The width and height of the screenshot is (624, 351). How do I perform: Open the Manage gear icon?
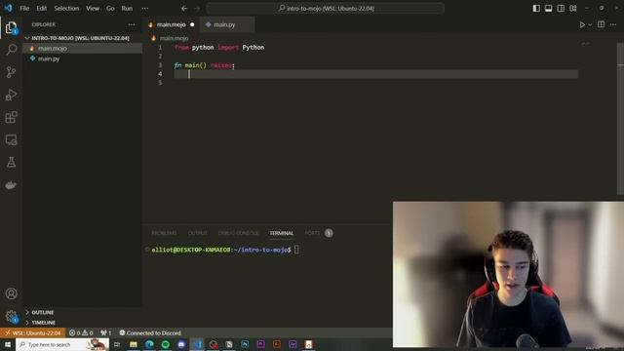coord(11,317)
